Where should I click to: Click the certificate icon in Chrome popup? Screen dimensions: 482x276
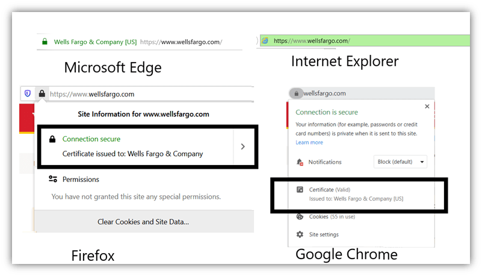pos(300,190)
